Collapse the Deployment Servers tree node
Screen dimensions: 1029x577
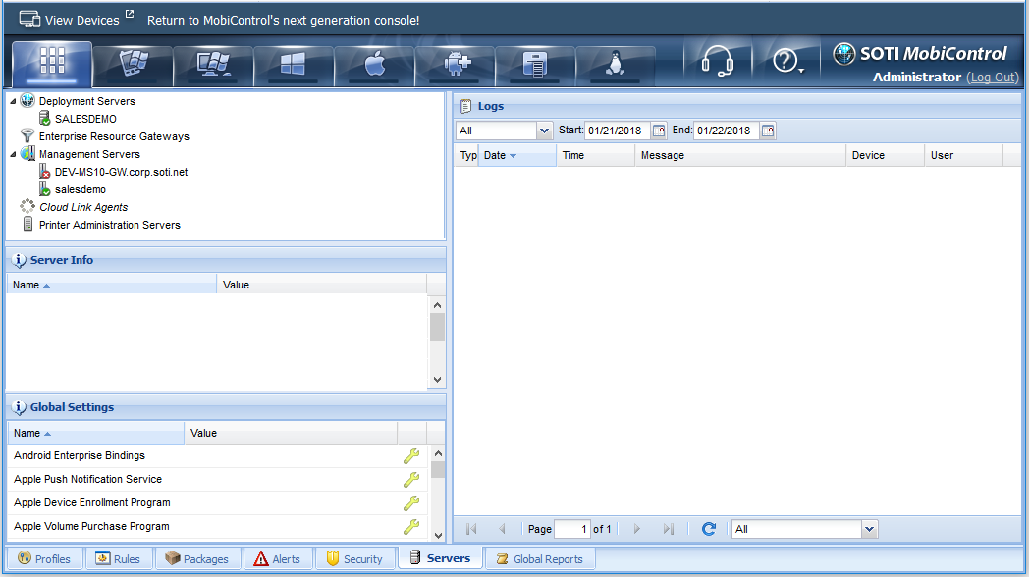[13, 101]
